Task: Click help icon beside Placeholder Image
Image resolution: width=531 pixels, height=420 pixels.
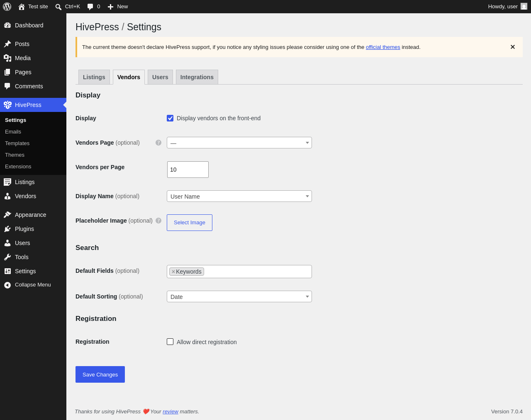Action: (158, 221)
